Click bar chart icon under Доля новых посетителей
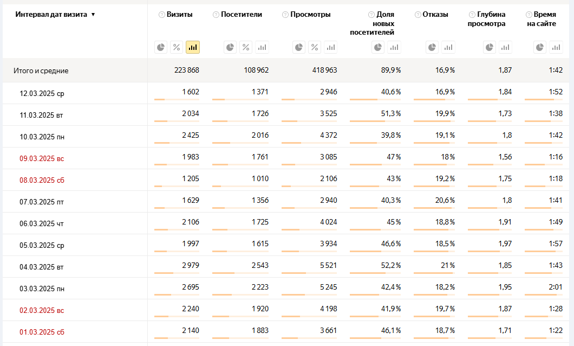This screenshot has height=346, width=574. coord(394,48)
